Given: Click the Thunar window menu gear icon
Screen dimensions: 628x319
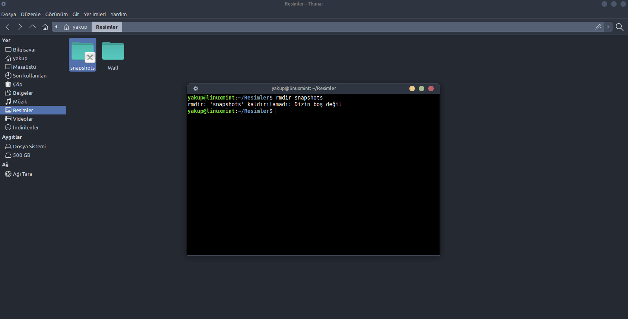Looking at the screenshot, I should (4, 4).
